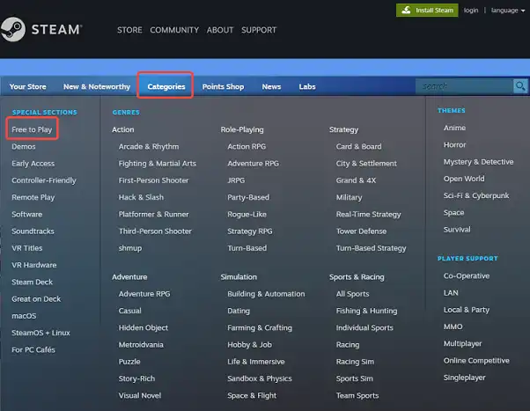This screenshot has height=411, width=530.
Task: Select the Building & Automation genre
Action: 266,294
